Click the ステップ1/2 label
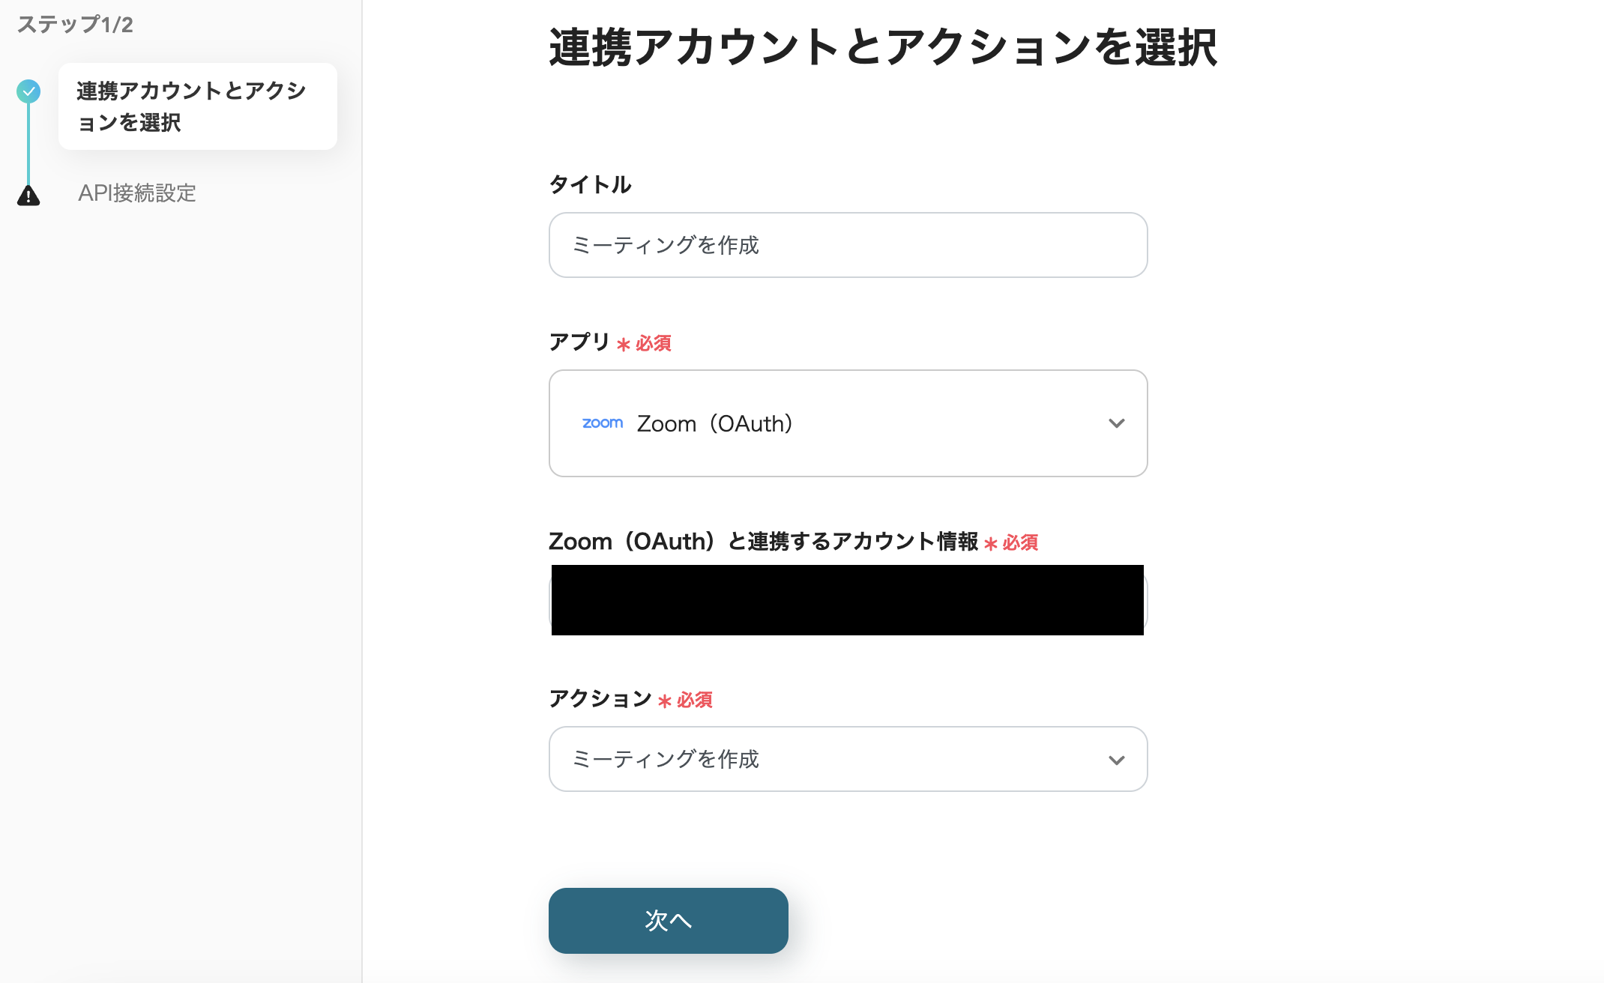This screenshot has height=983, width=1604. [73, 25]
